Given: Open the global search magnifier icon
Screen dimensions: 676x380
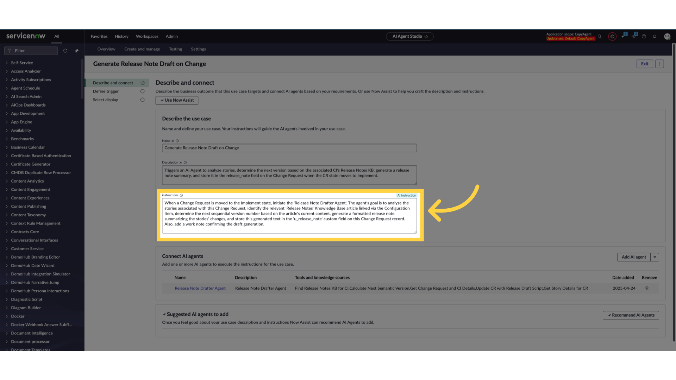Looking at the screenshot, I should 600,36.
